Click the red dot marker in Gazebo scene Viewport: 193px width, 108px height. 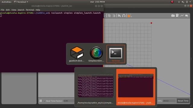[151, 23]
